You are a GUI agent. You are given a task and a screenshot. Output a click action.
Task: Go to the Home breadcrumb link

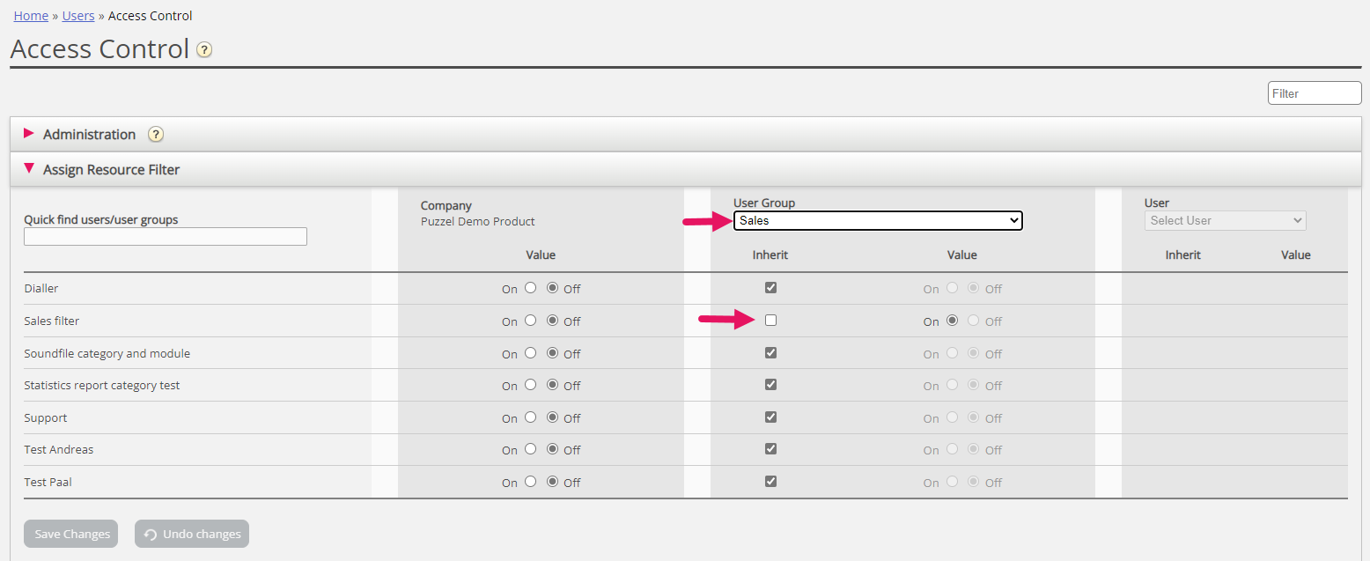point(31,16)
